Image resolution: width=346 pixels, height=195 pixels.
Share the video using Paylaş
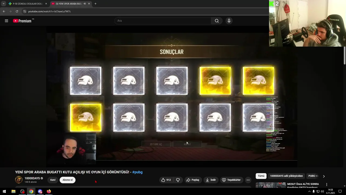(193, 180)
